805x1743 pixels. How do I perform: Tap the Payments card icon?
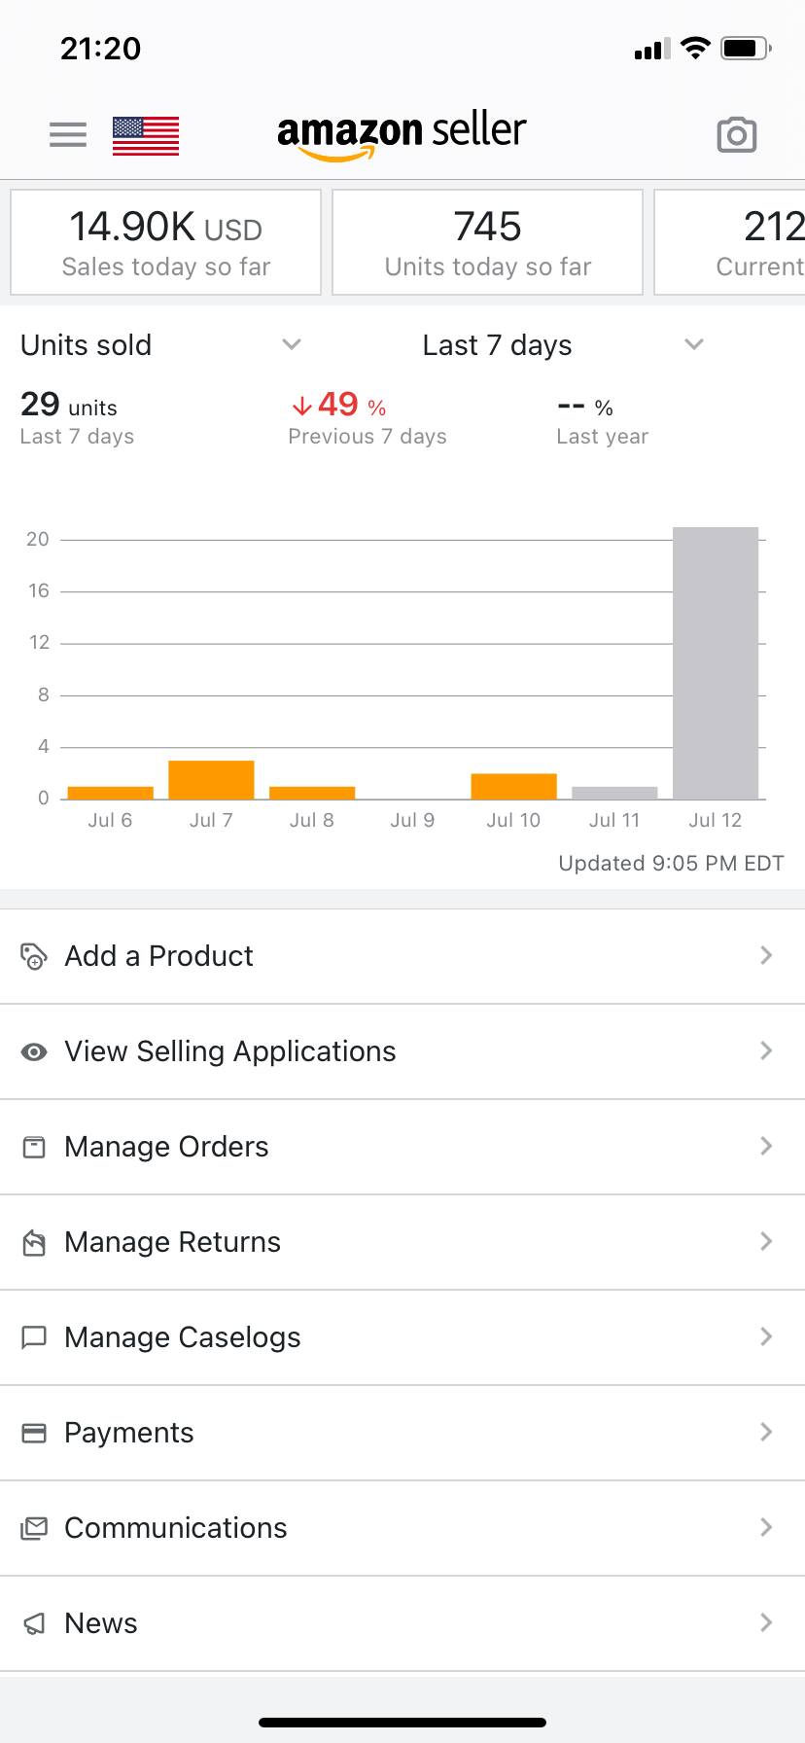point(34,1433)
